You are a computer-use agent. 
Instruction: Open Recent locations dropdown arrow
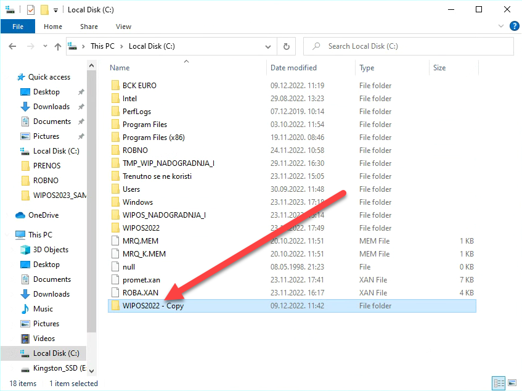[44, 46]
